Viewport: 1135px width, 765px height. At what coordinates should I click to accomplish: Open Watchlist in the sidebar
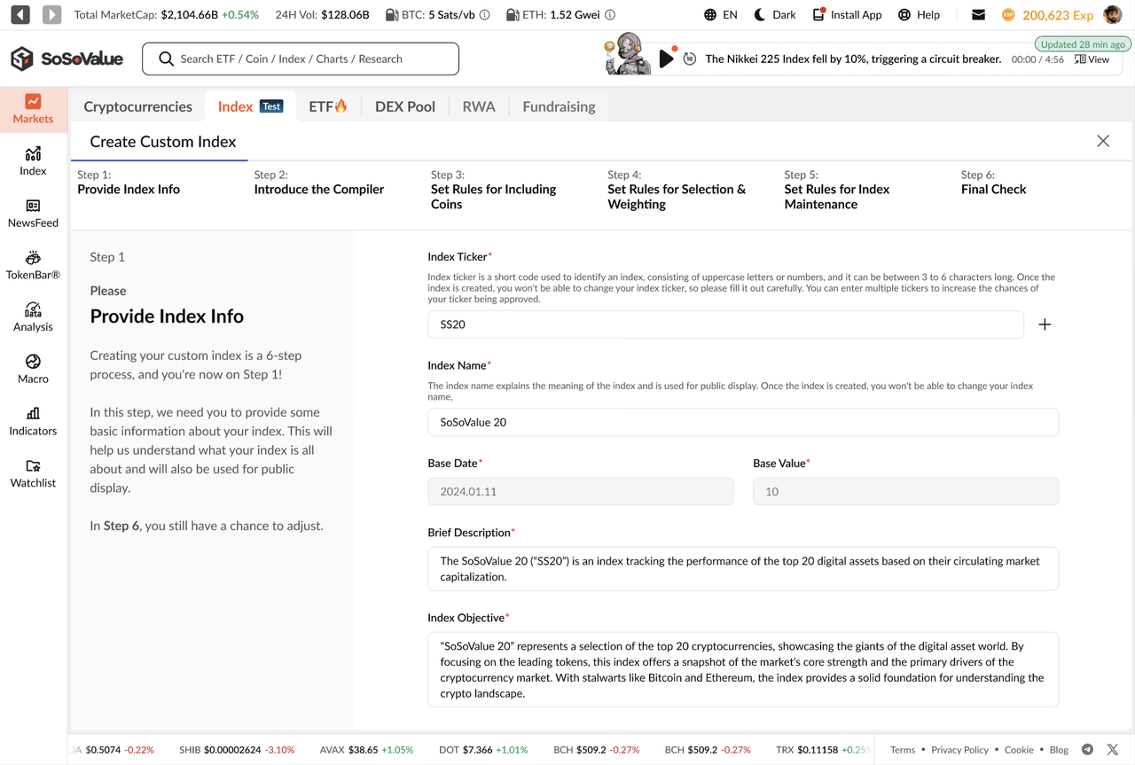[33, 473]
